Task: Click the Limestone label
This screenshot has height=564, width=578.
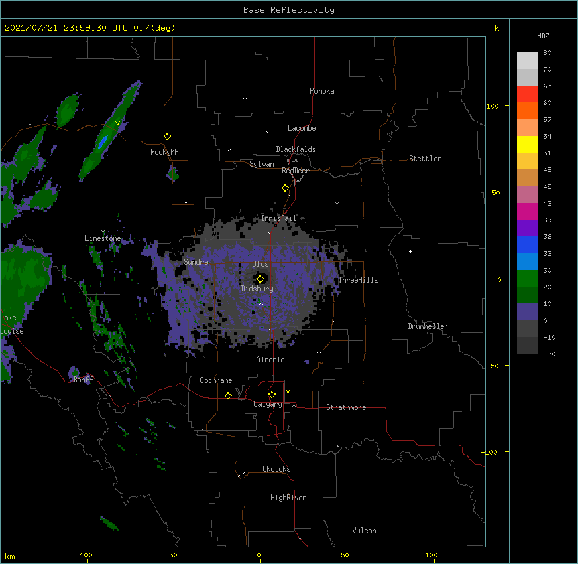Action: coord(103,238)
